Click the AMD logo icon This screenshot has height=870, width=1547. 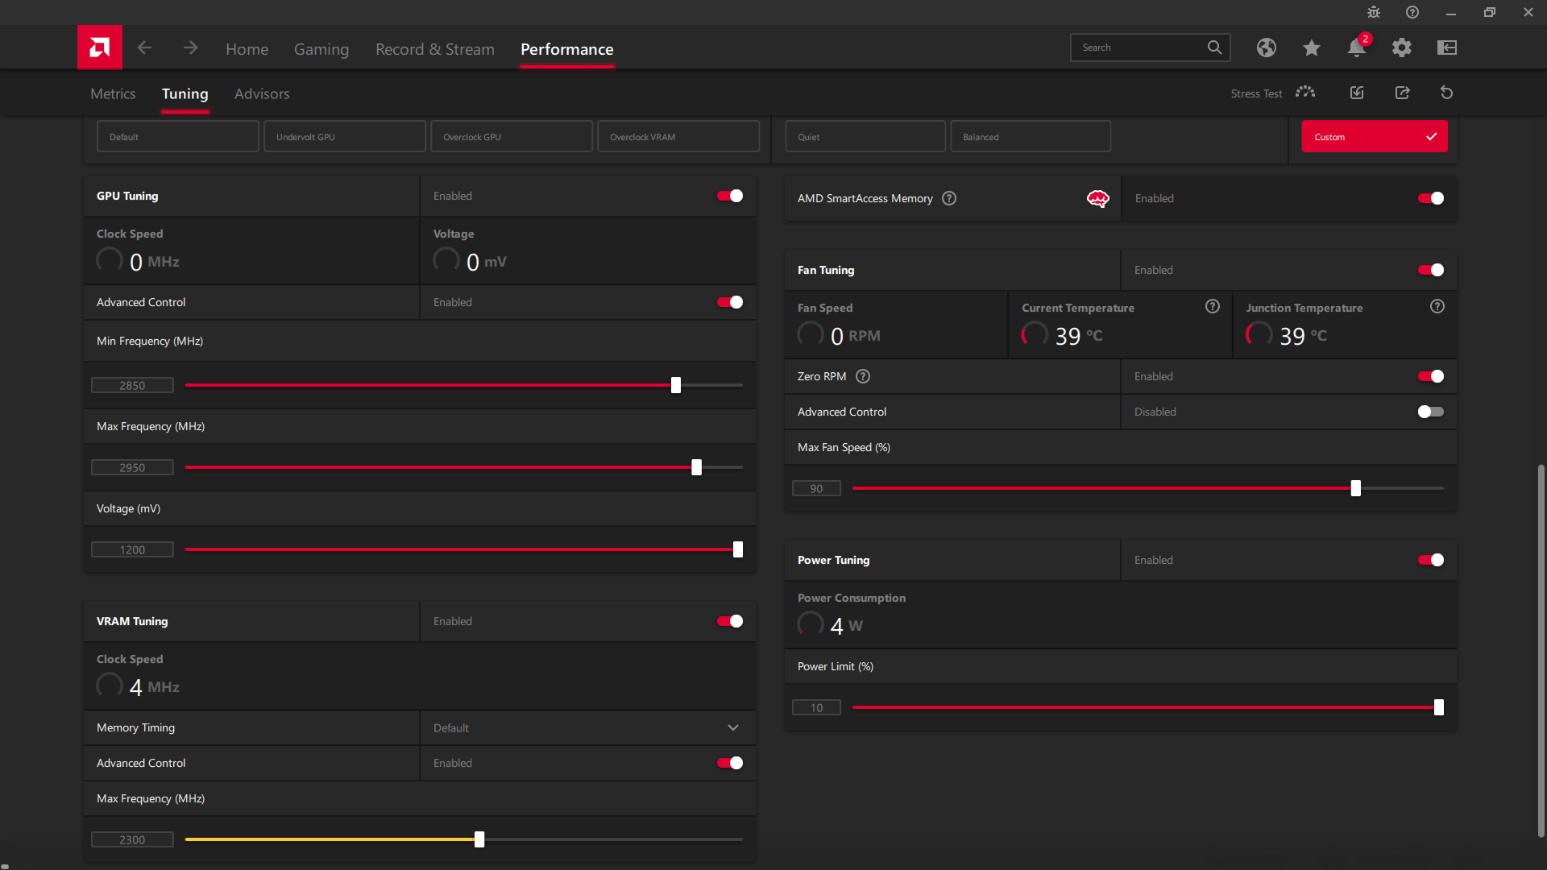click(x=100, y=48)
